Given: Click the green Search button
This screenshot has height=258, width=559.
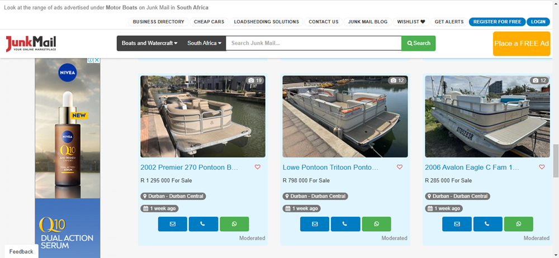Looking at the screenshot, I should 418,43.
